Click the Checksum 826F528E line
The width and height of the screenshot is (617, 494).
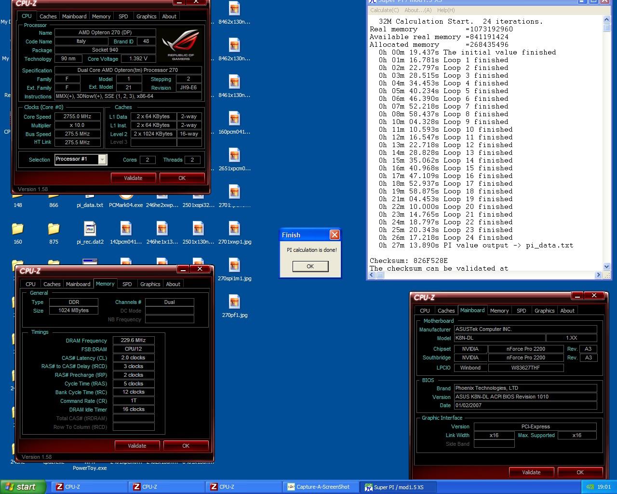click(409, 261)
